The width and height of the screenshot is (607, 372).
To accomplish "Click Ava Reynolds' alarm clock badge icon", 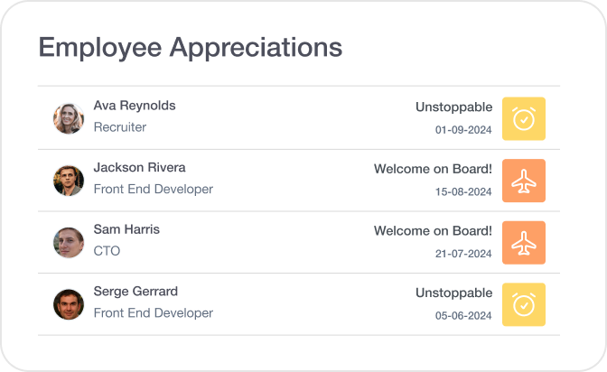I will click(524, 119).
